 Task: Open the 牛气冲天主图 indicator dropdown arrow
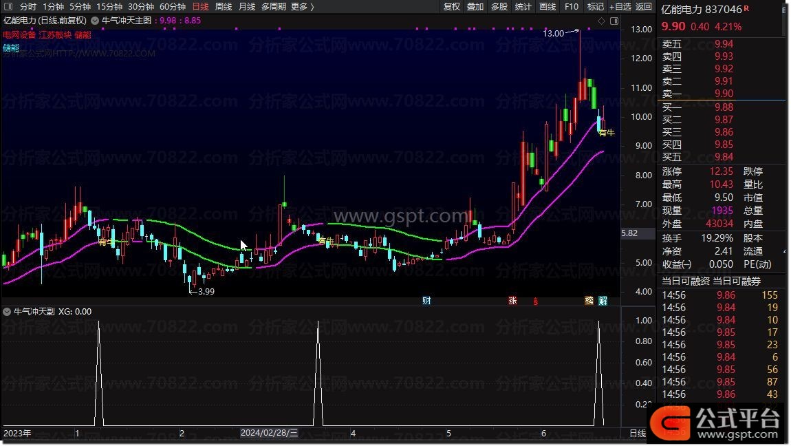(95, 21)
